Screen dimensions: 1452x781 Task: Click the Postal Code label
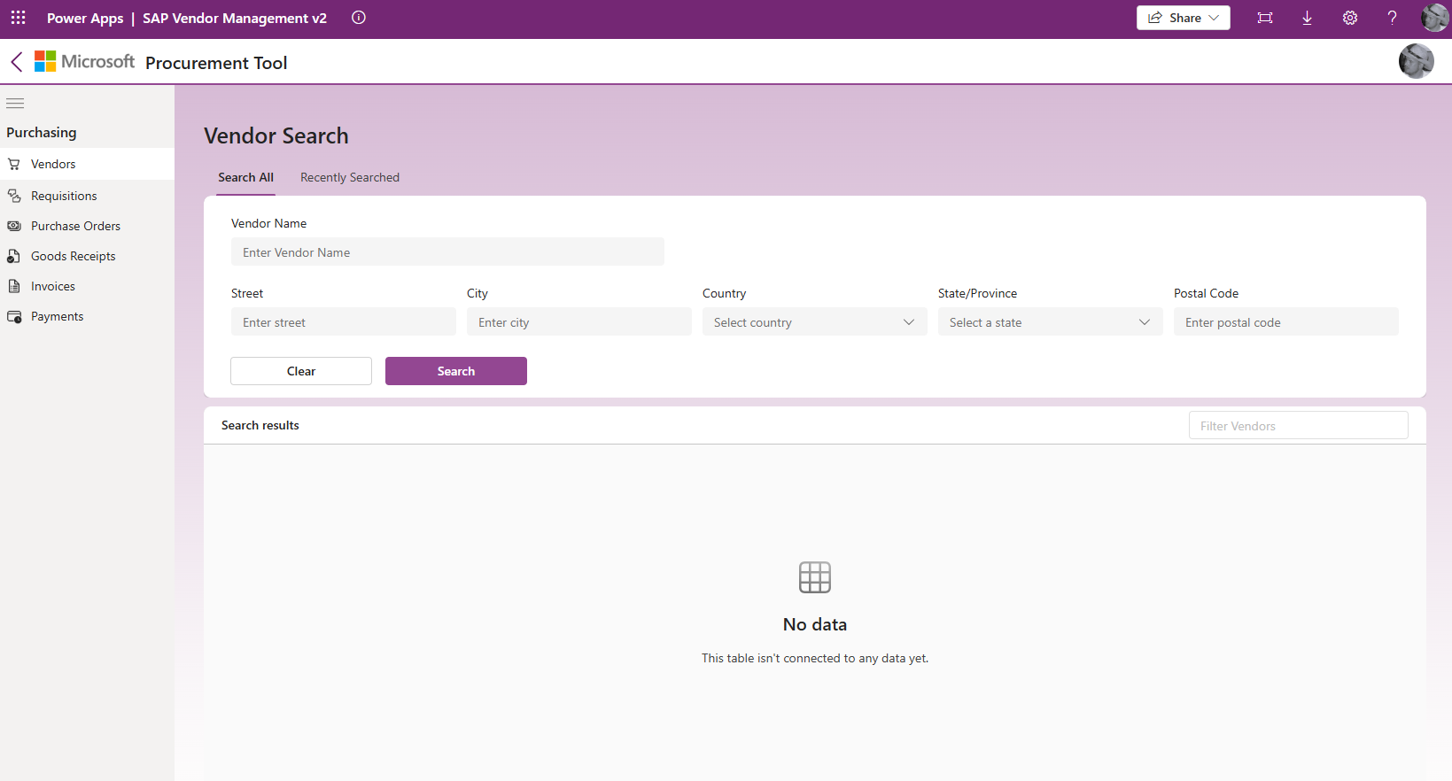pyautogui.click(x=1207, y=293)
